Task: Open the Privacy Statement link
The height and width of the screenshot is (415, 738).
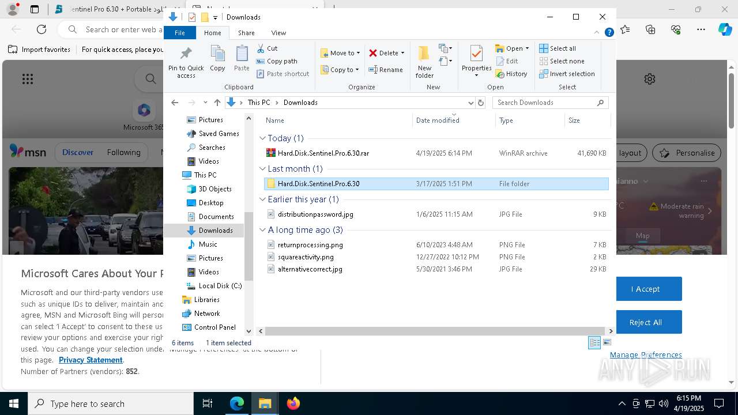Action: click(91, 360)
